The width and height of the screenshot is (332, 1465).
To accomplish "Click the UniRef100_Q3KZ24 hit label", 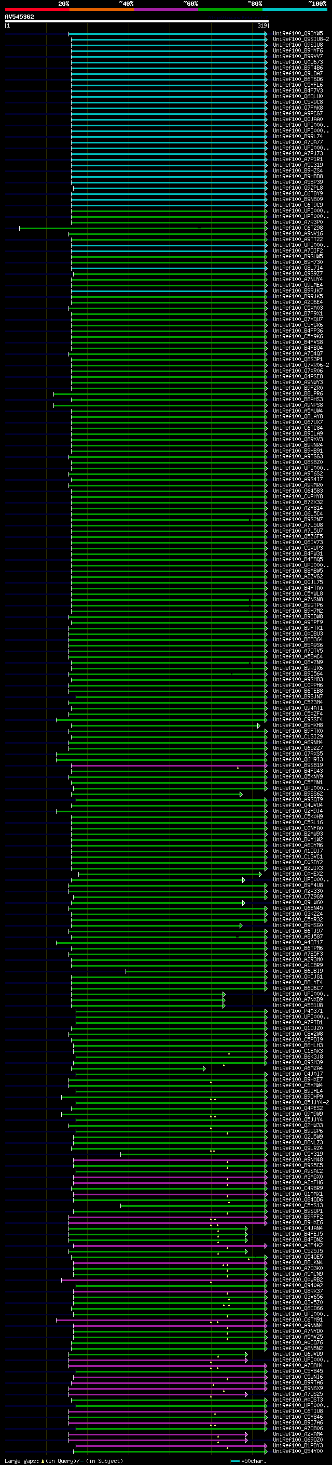I will (x=298, y=914).
